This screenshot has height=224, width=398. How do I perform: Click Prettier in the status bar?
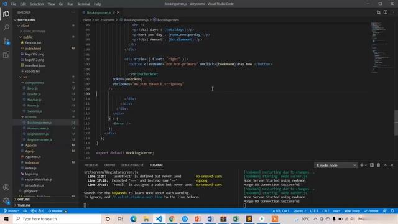coord(371,211)
